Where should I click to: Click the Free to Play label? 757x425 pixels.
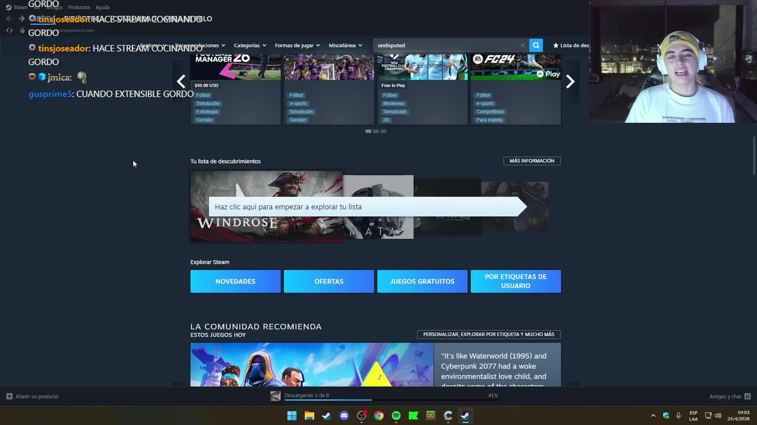(393, 86)
